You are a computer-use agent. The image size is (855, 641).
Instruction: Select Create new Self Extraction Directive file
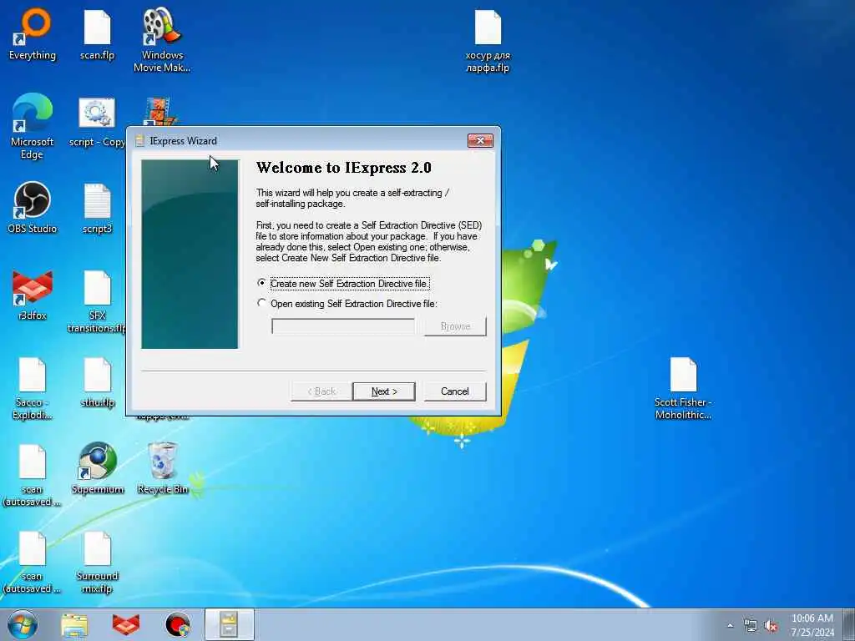point(343,284)
